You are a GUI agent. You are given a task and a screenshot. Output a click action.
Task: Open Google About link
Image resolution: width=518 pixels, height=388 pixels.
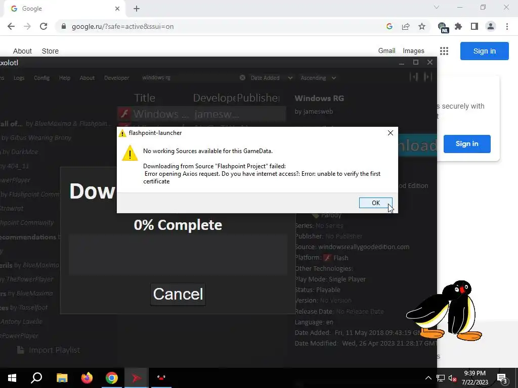(22, 51)
